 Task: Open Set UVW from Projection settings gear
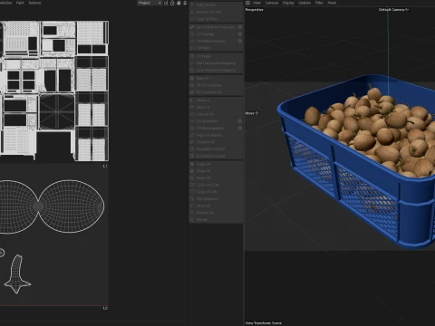[240, 27]
